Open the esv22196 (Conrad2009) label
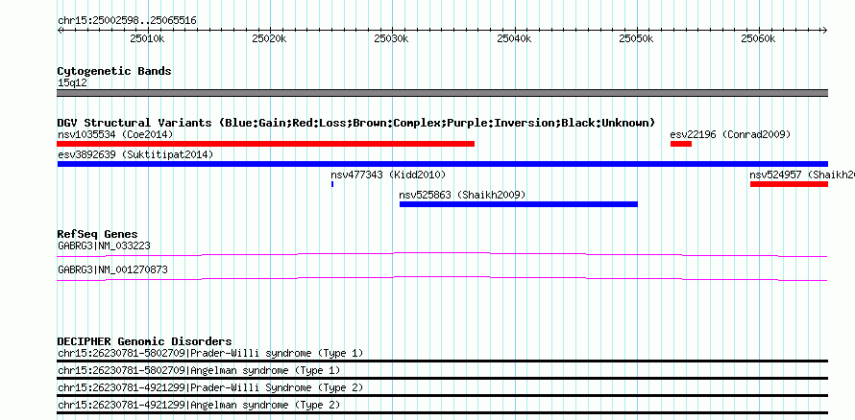 pyautogui.click(x=730, y=134)
